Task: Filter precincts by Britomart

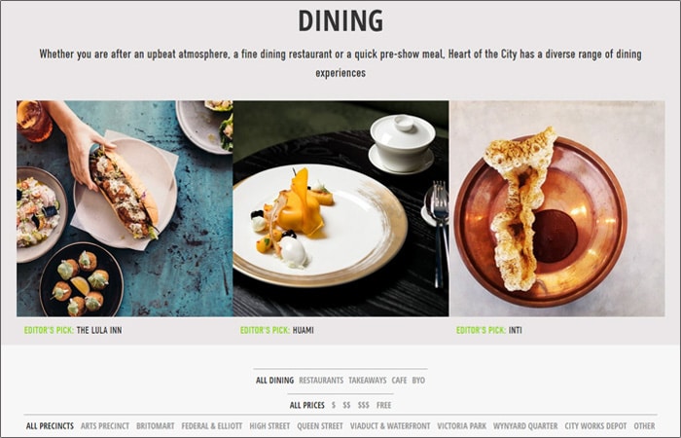Action: click(x=156, y=426)
